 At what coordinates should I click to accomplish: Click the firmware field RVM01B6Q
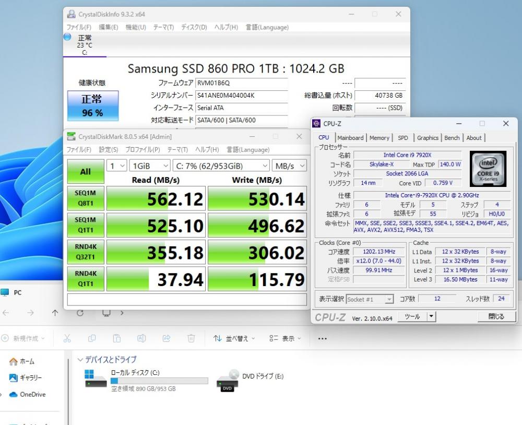242,83
